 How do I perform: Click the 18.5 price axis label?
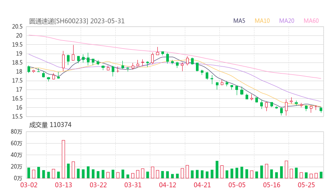tap(17, 63)
